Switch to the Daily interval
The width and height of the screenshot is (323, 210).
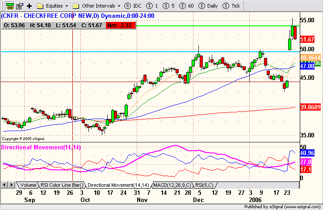coord(208,6)
